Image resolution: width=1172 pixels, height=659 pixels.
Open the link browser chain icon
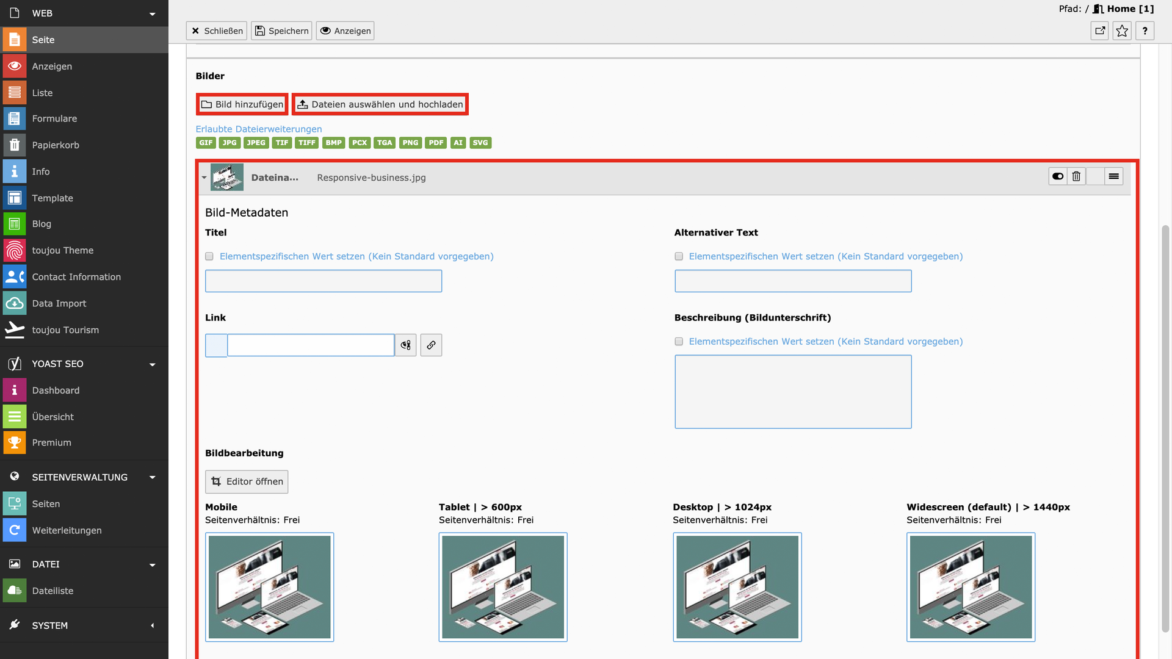pos(431,345)
